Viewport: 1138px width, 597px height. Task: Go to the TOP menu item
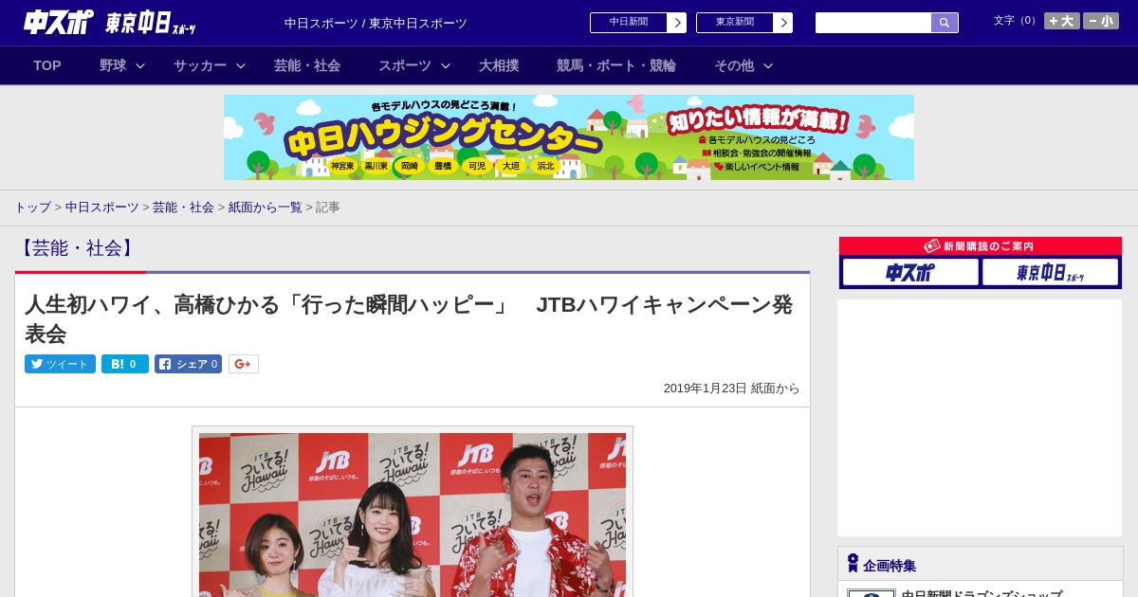point(47,65)
